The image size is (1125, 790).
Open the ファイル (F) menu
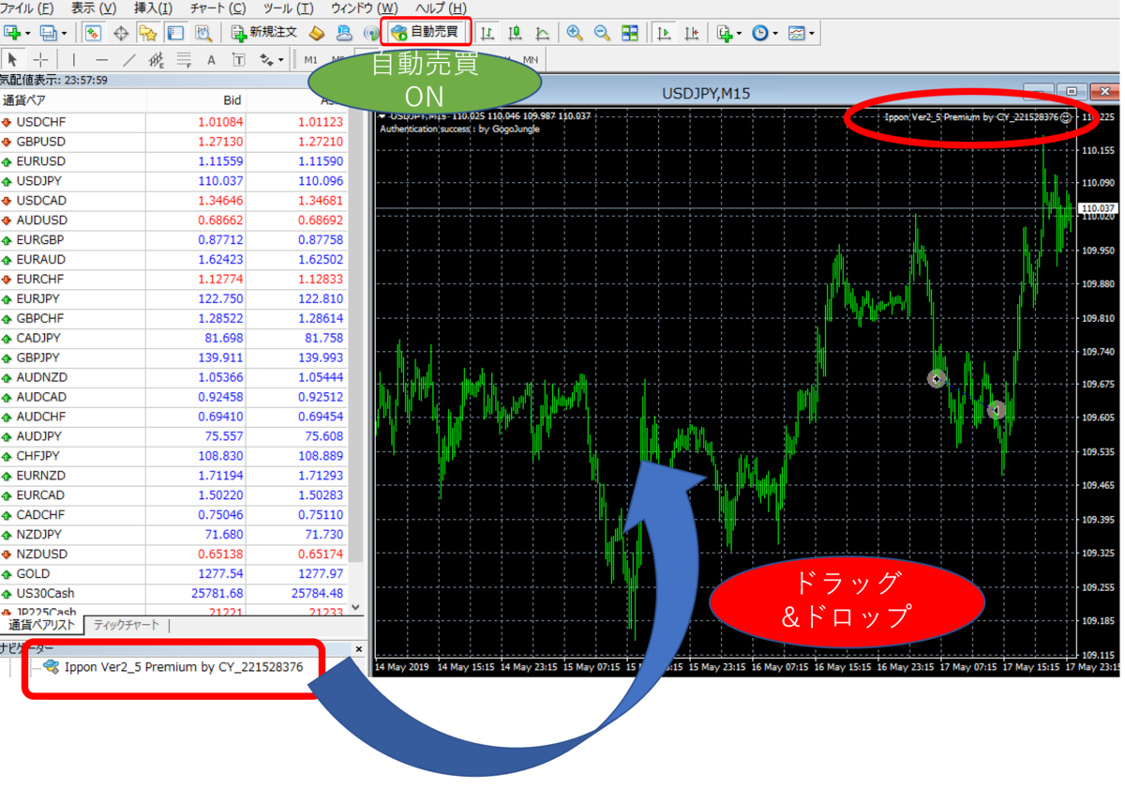(x=28, y=8)
